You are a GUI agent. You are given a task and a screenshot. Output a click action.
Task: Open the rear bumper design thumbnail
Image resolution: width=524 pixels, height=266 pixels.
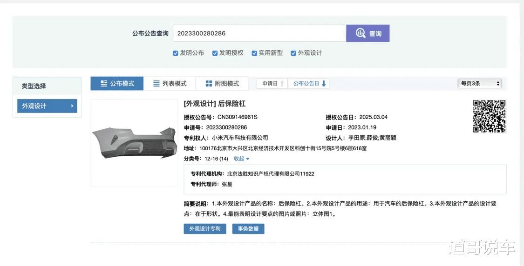(134, 142)
